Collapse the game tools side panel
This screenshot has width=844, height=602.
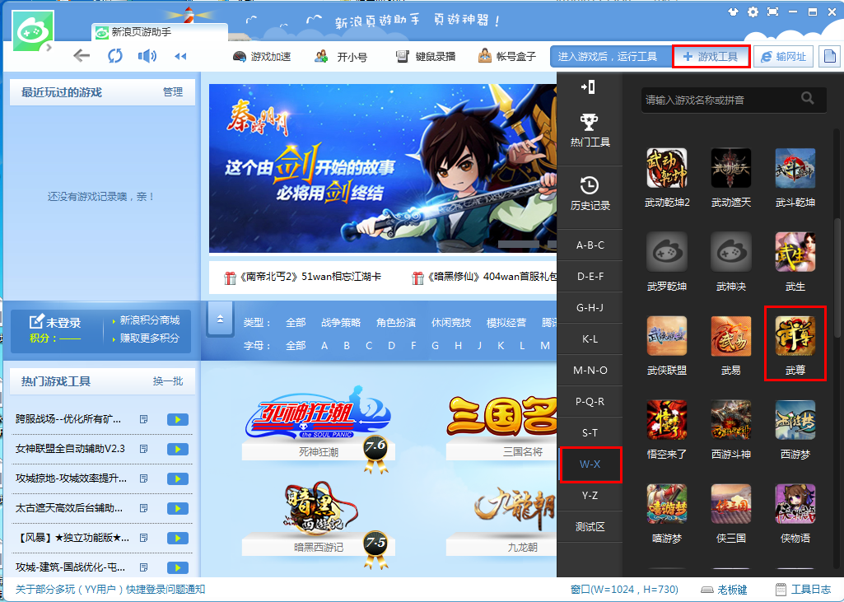point(588,87)
